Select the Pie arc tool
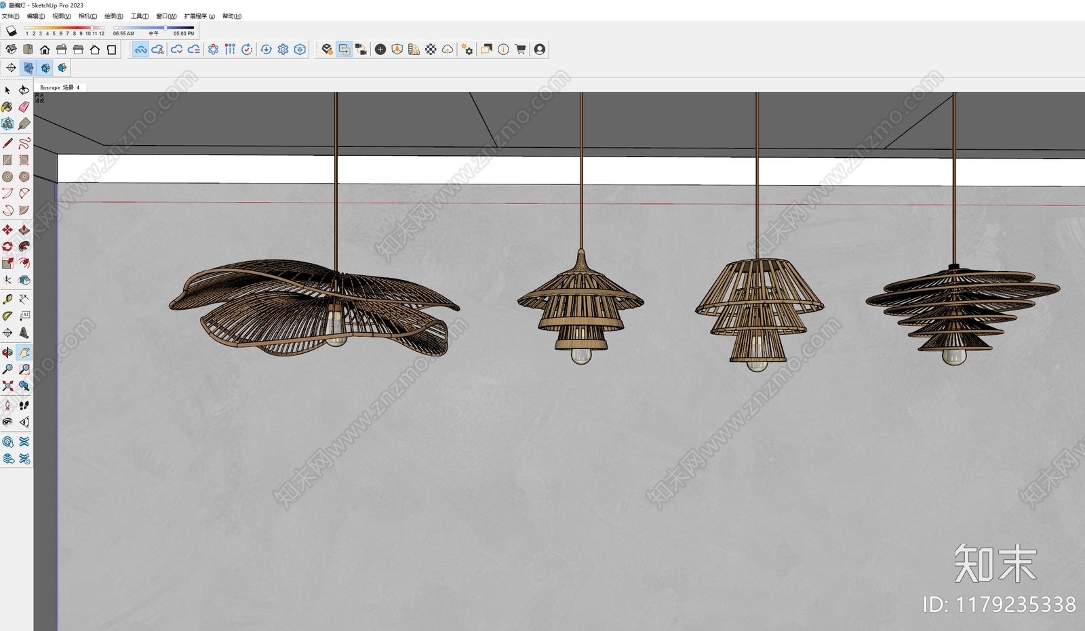The width and height of the screenshot is (1085, 631). (x=24, y=210)
